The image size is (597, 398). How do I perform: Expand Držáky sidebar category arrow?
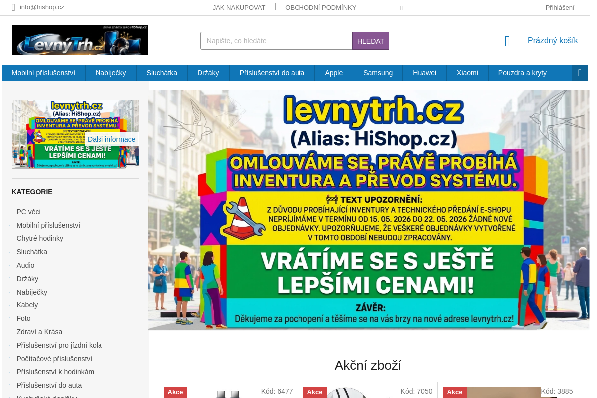click(x=9, y=279)
